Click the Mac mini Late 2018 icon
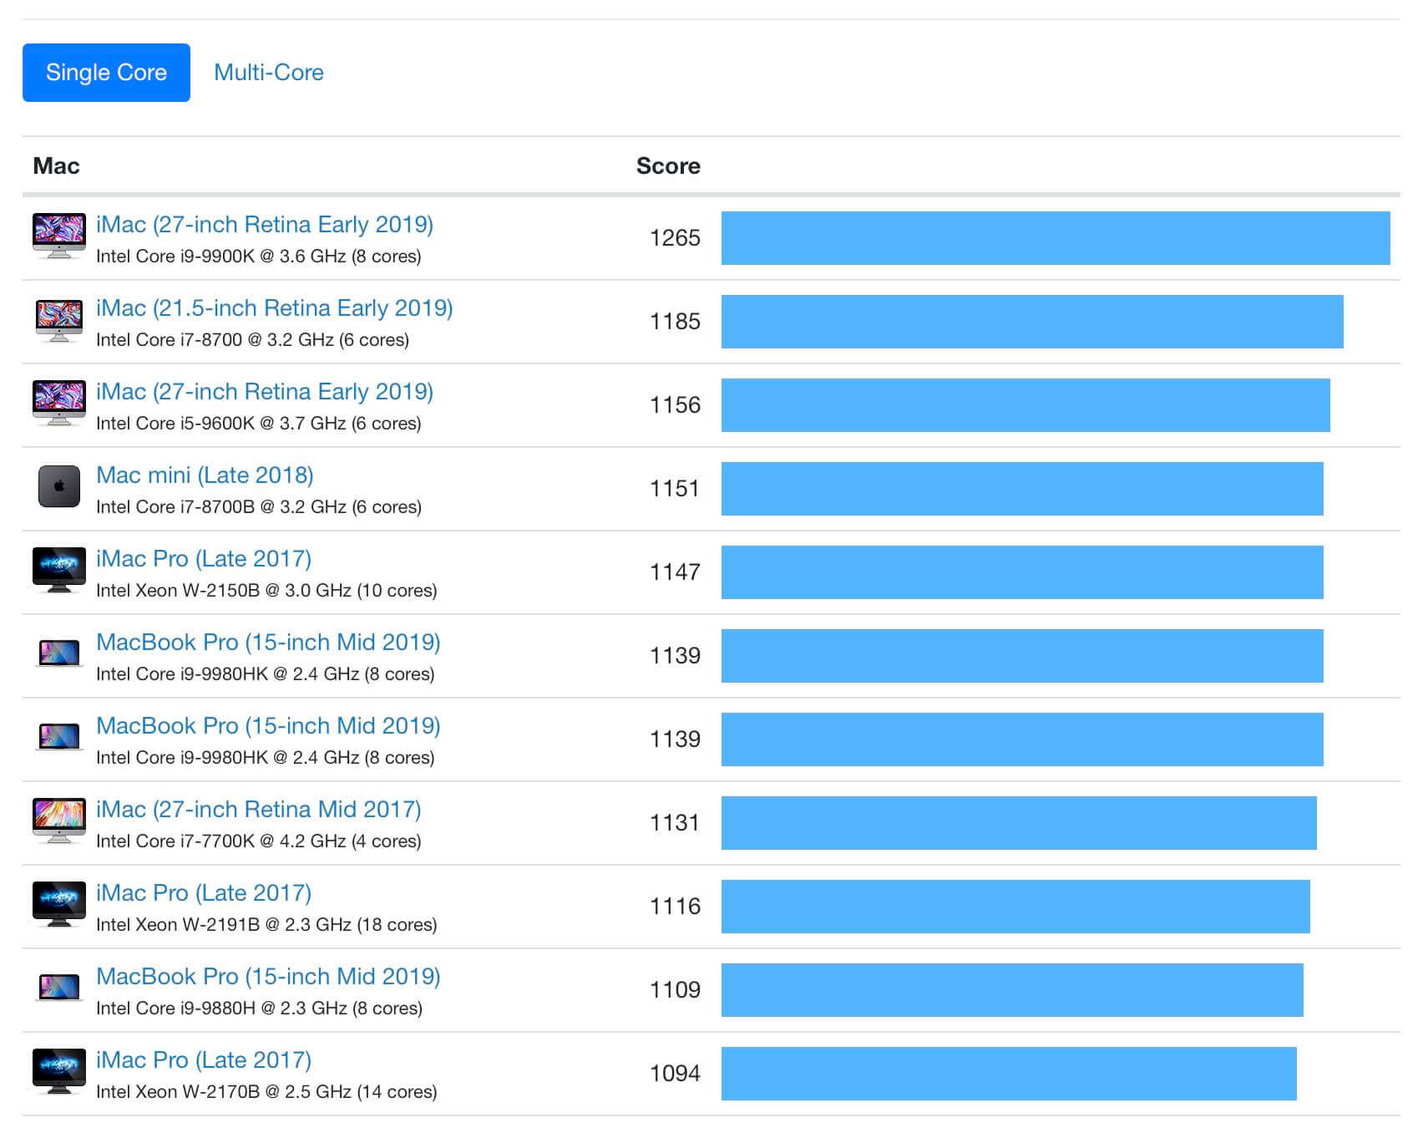The width and height of the screenshot is (1428, 1123). point(58,486)
